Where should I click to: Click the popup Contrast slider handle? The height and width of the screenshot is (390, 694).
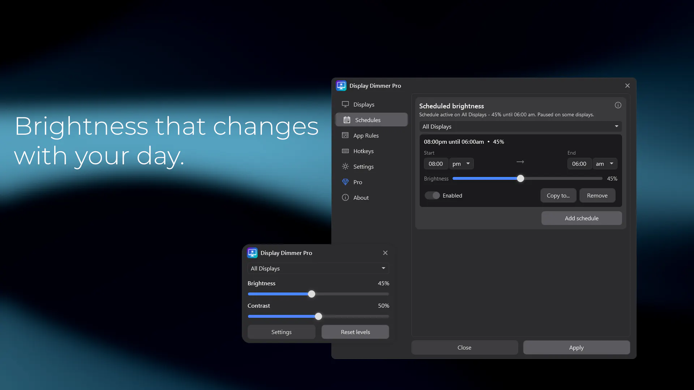point(318,316)
